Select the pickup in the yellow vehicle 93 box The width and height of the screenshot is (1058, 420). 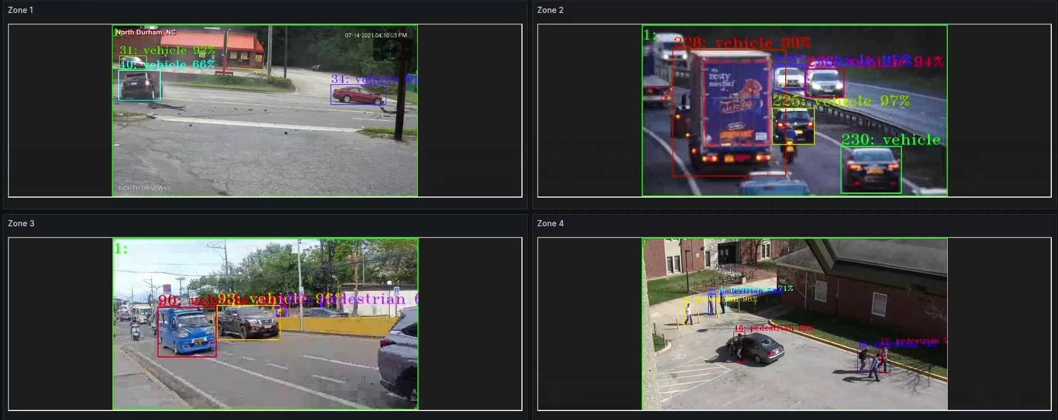tap(248, 323)
